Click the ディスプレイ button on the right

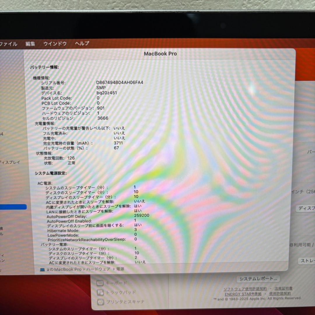(307, 209)
